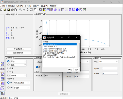Open the 切比雪夫 II 型 design method dropdown

pyautogui.click(x=22, y=83)
